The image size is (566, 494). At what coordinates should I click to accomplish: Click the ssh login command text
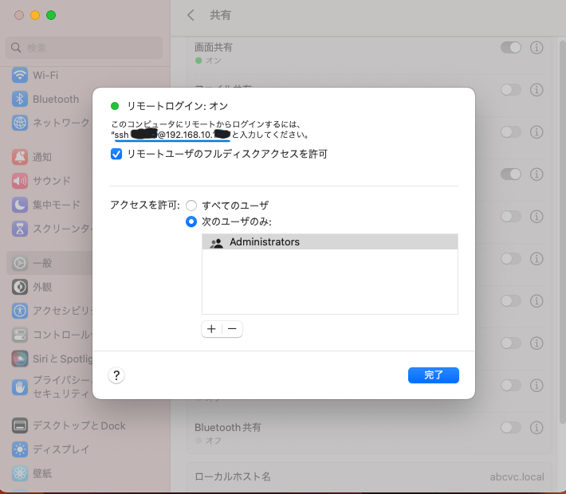tap(171, 135)
